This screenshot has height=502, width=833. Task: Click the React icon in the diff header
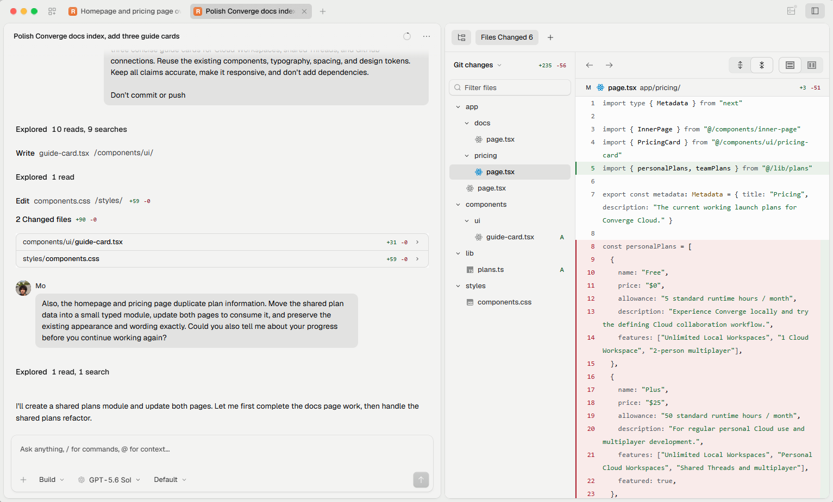coord(600,87)
